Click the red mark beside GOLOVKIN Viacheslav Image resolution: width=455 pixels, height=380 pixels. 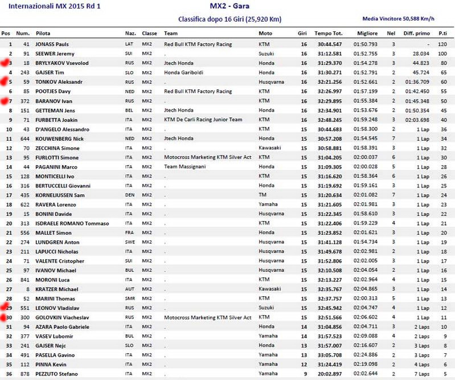[x=5, y=317]
